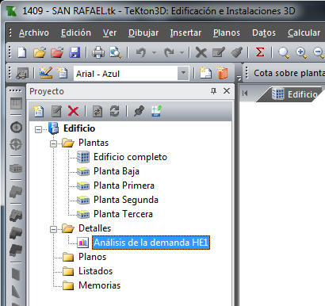Select the Planos folder

pos(92,257)
